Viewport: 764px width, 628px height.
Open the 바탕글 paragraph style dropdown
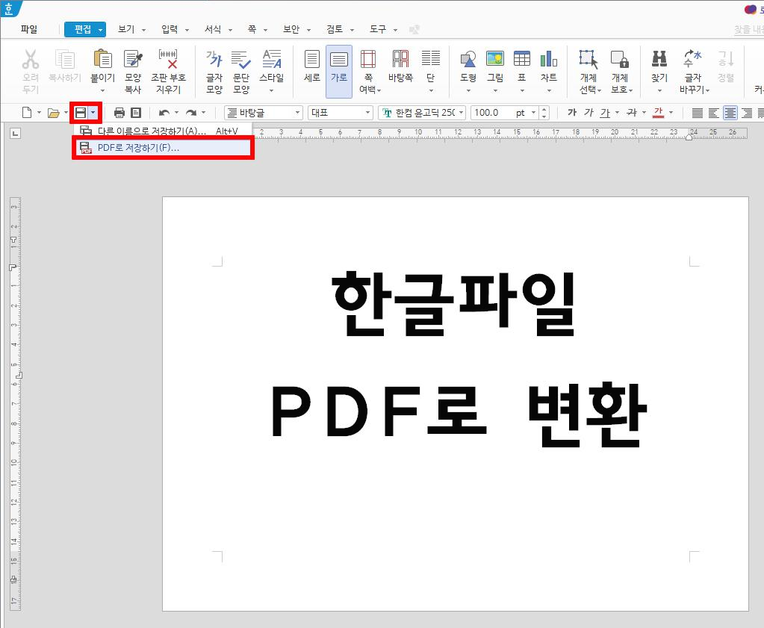pyautogui.click(x=264, y=113)
